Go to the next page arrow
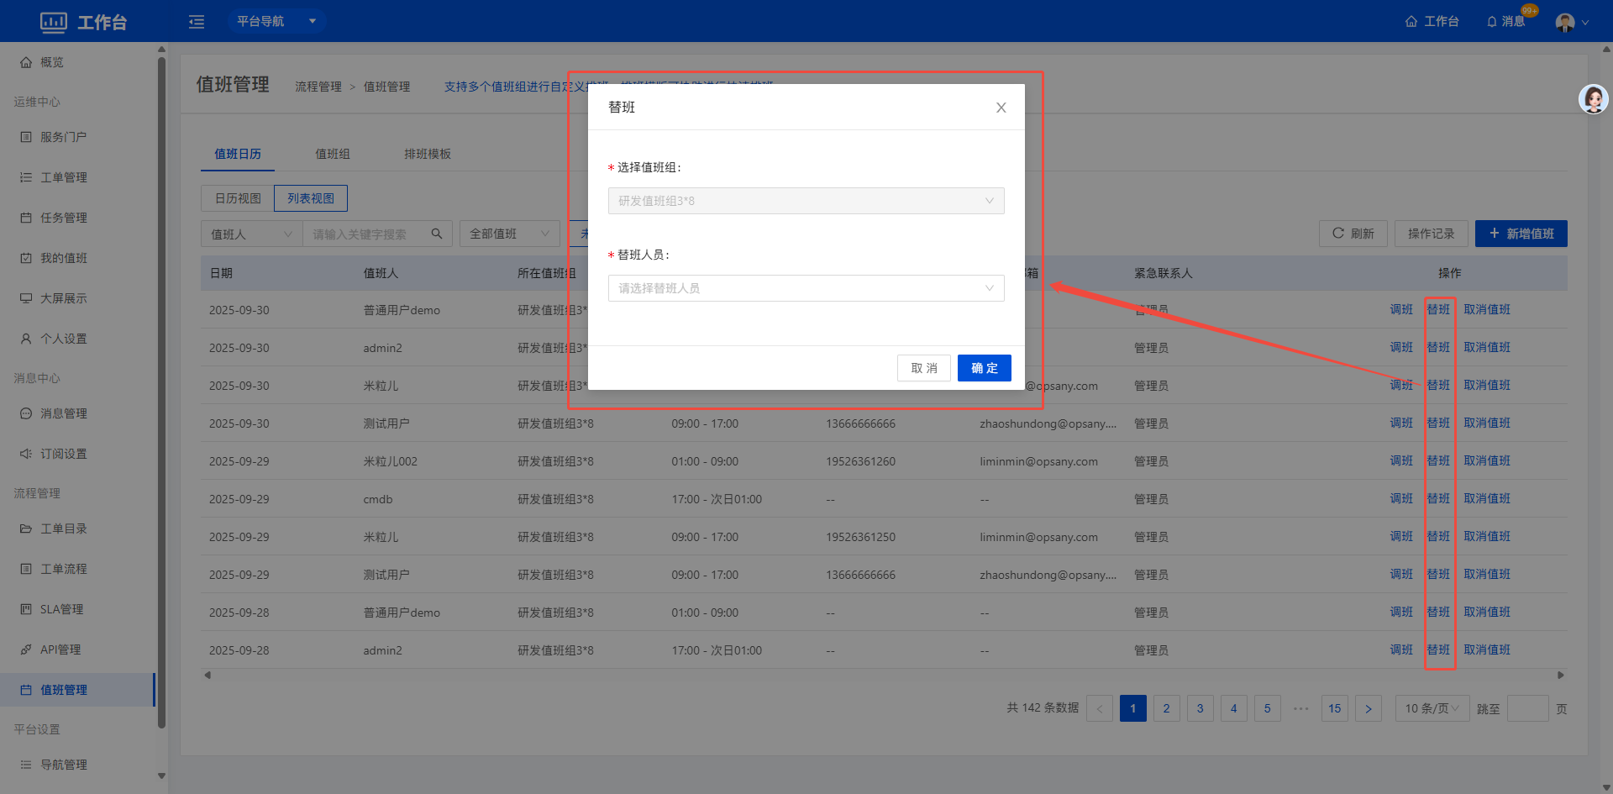This screenshot has width=1613, height=794. coord(1368,708)
